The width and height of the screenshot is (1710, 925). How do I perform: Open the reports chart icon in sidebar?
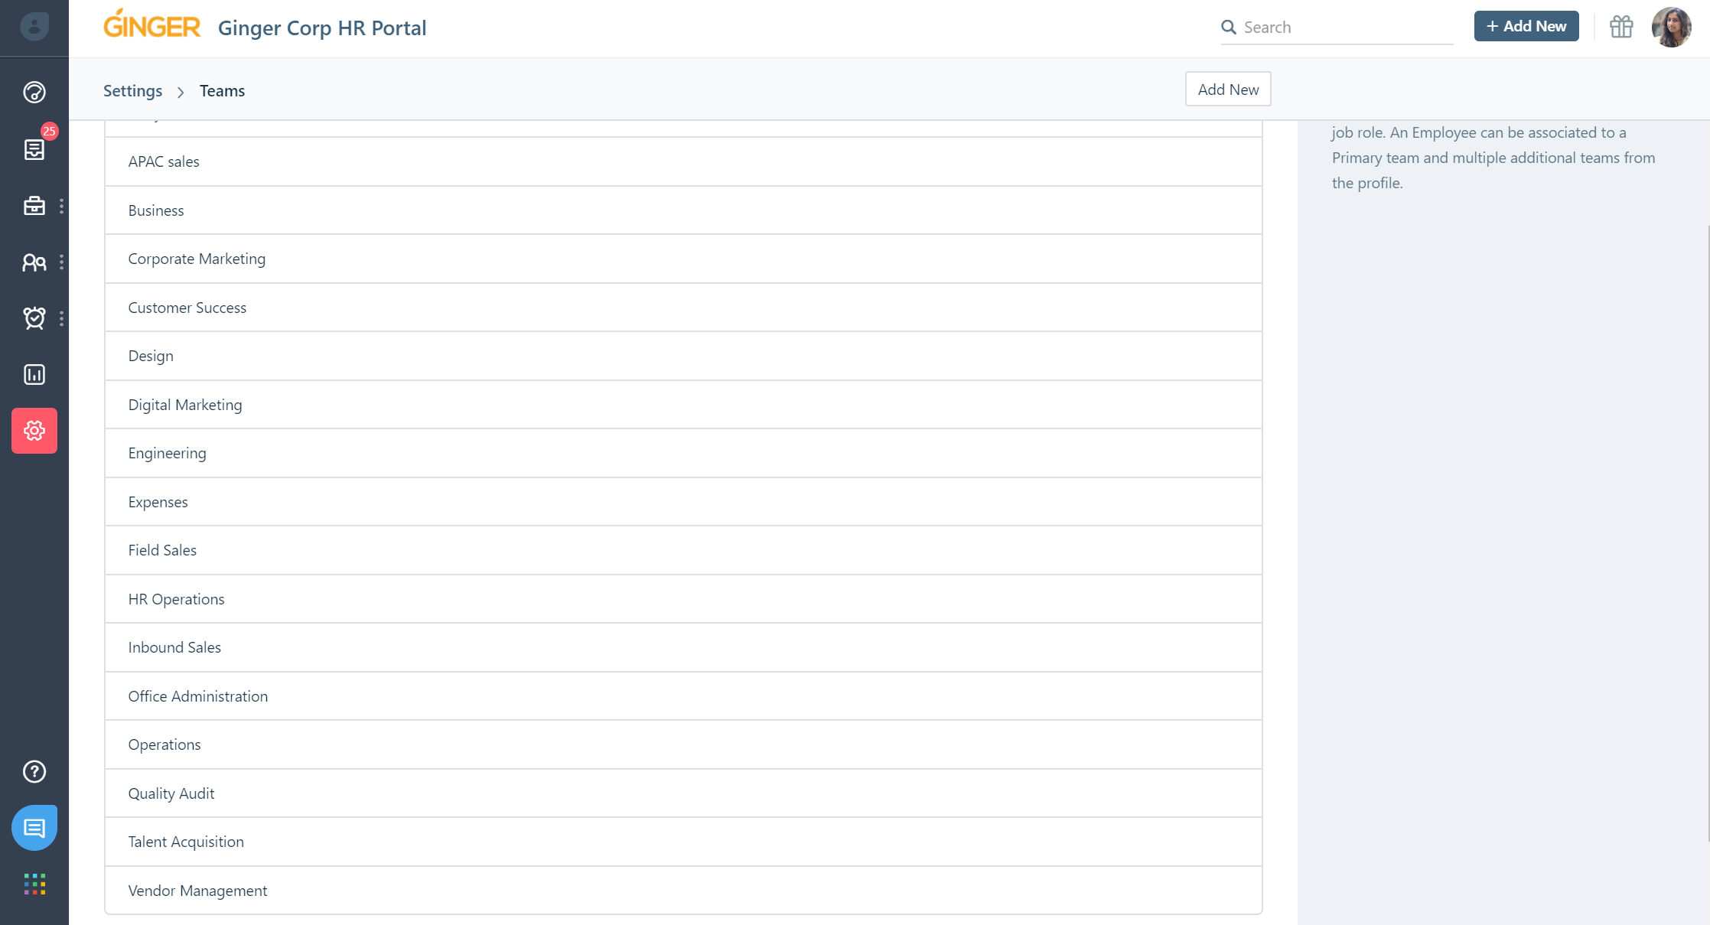pos(34,374)
